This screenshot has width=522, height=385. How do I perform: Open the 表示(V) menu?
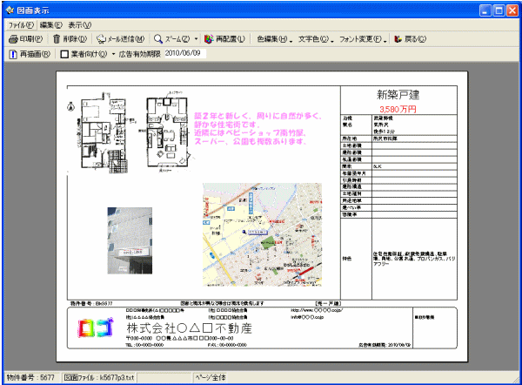pyautogui.click(x=79, y=25)
